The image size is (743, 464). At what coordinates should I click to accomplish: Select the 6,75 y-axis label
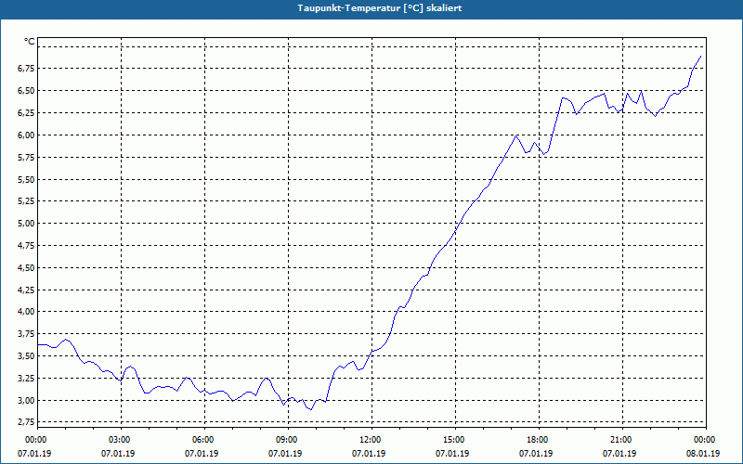26,69
